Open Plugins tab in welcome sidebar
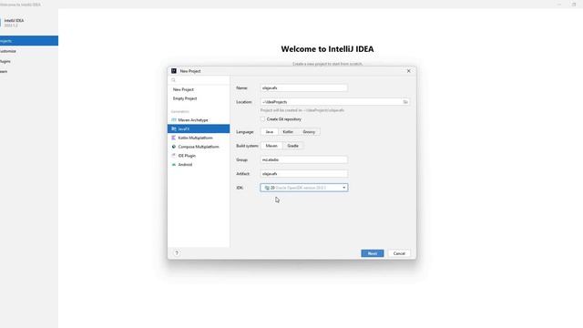The image size is (583, 328). 29,61
